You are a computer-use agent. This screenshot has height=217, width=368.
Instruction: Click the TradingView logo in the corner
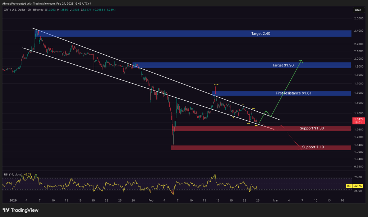20,210
